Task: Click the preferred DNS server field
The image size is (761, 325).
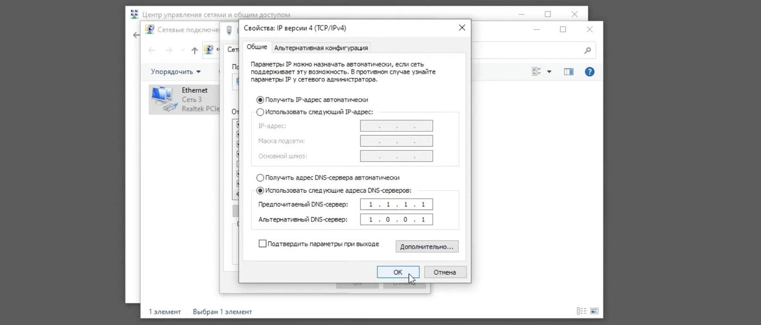Action: (396, 205)
